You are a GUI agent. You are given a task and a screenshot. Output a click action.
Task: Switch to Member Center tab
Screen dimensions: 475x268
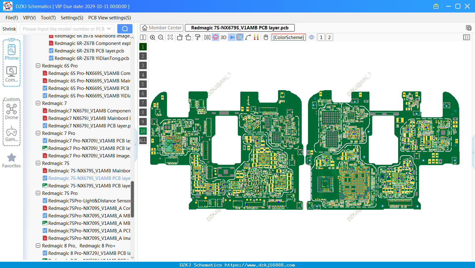[162, 28]
